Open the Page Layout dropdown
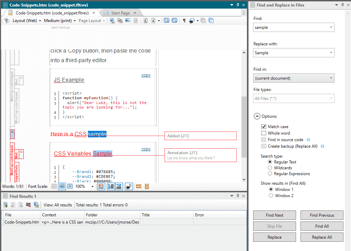Screen dimensions: 351x251 (x=92, y=21)
